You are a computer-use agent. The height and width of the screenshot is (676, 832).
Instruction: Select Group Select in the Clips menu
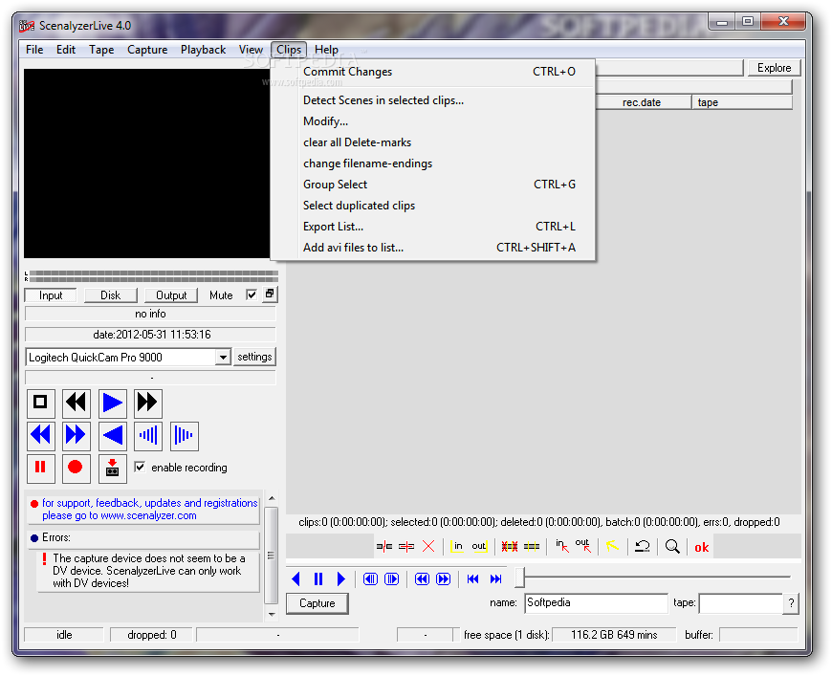(x=433, y=185)
